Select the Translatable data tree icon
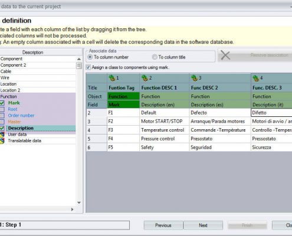 tap(2, 141)
